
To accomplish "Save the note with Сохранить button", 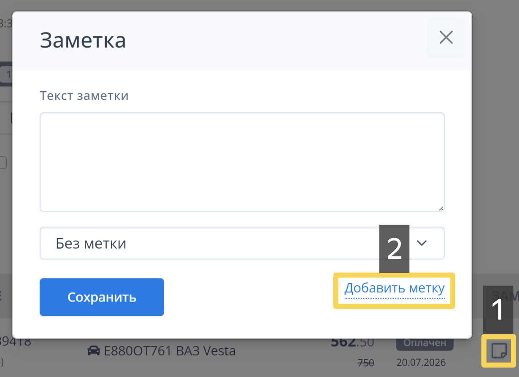I will (102, 297).
